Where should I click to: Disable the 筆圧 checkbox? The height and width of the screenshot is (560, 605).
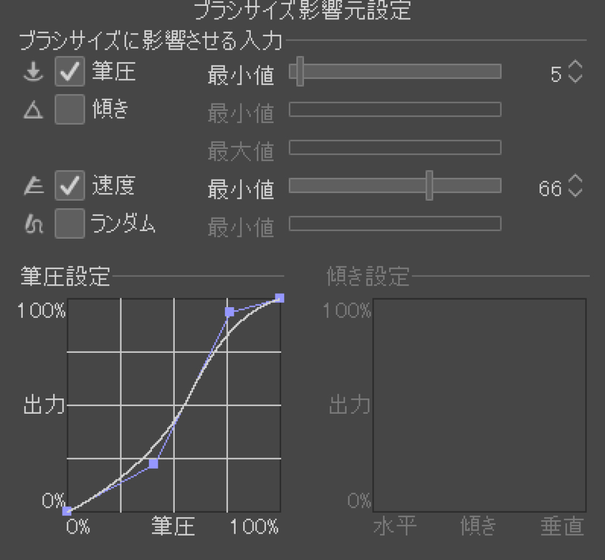tap(70, 72)
